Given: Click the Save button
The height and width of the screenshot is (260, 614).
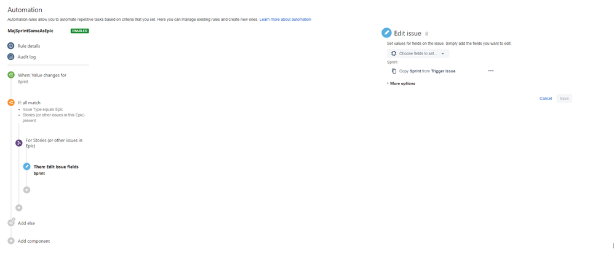Looking at the screenshot, I should pyautogui.click(x=564, y=98).
